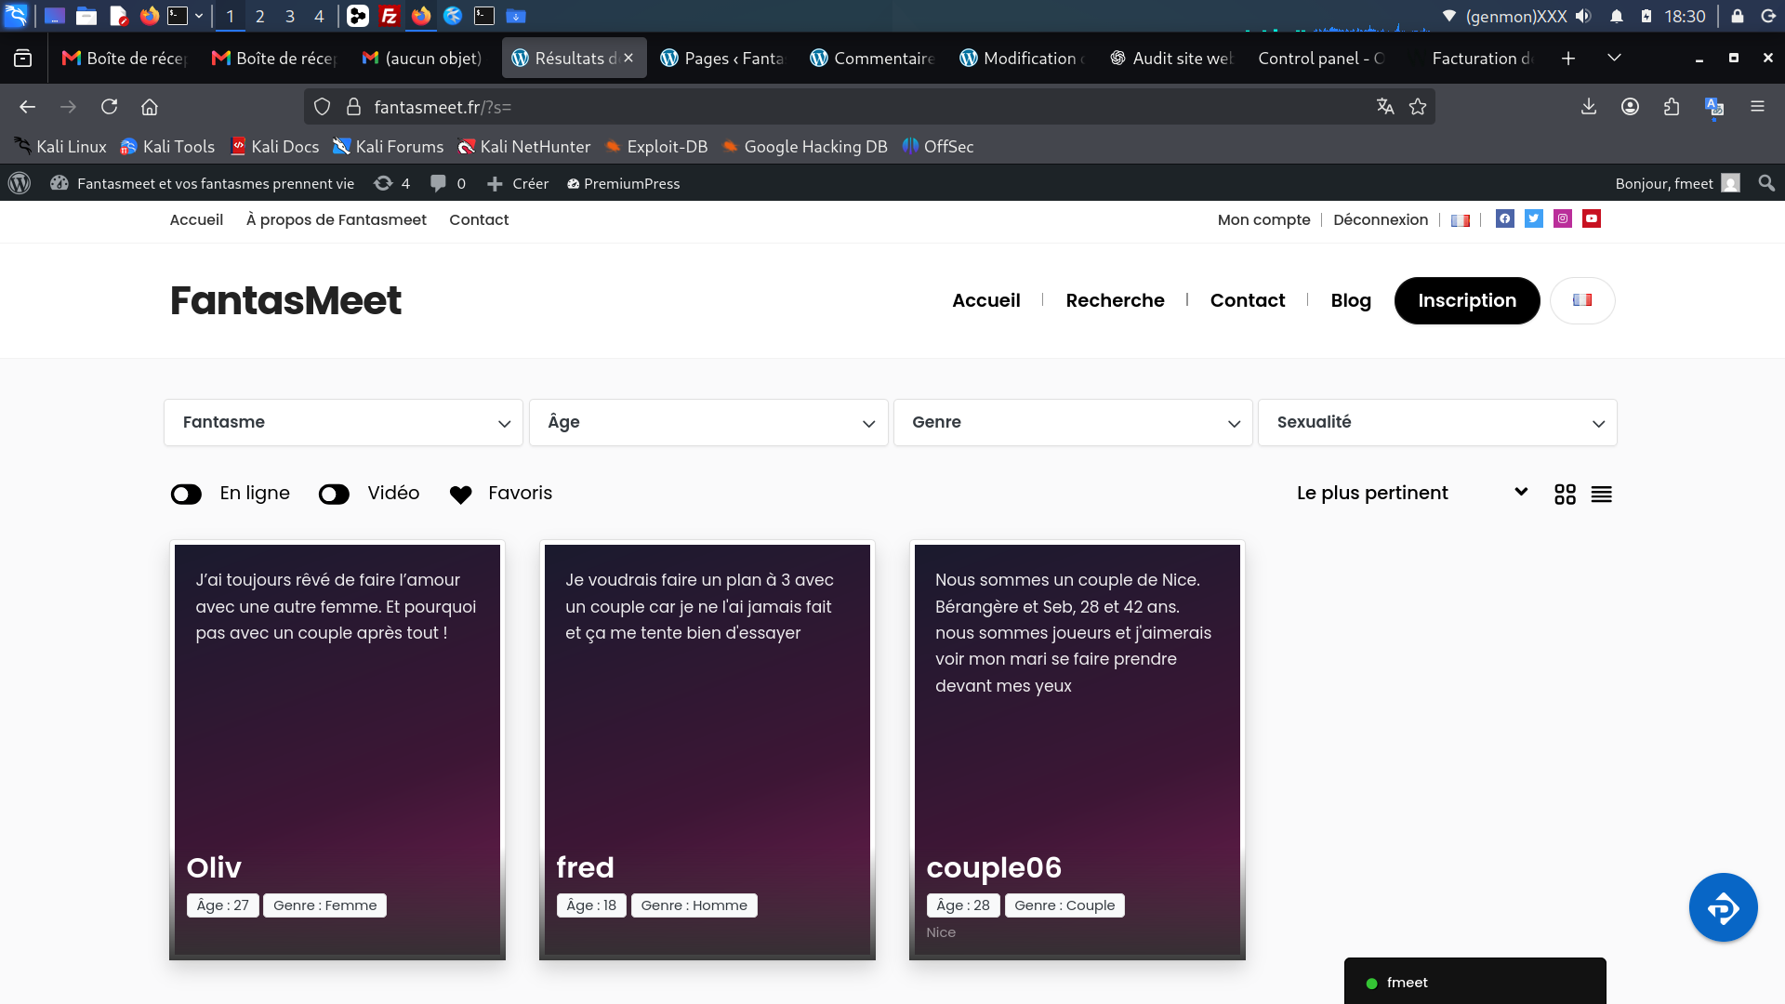Switch to list view layout
The image size is (1785, 1004).
pyautogui.click(x=1601, y=494)
